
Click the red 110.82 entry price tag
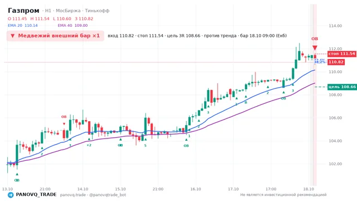coord(336,62)
